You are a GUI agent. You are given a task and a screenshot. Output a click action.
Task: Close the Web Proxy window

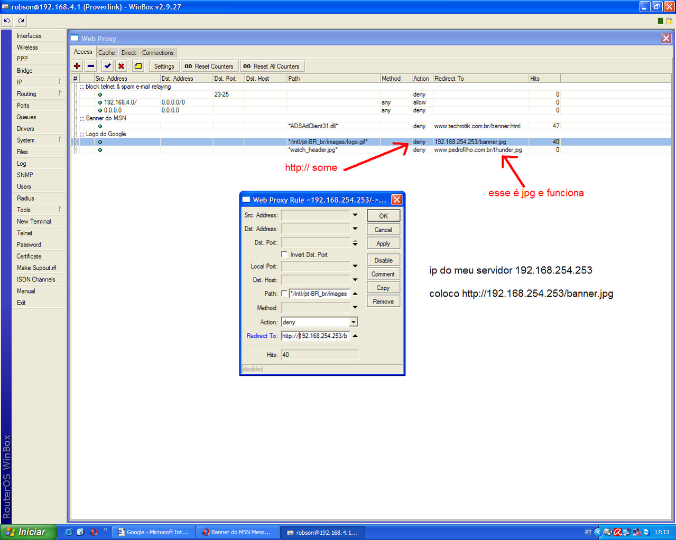(x=666, y=38)
